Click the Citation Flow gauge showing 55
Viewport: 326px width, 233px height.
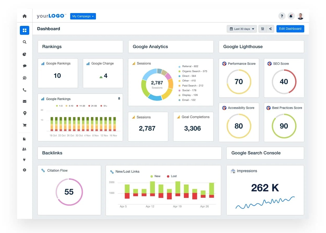(69, 192)
